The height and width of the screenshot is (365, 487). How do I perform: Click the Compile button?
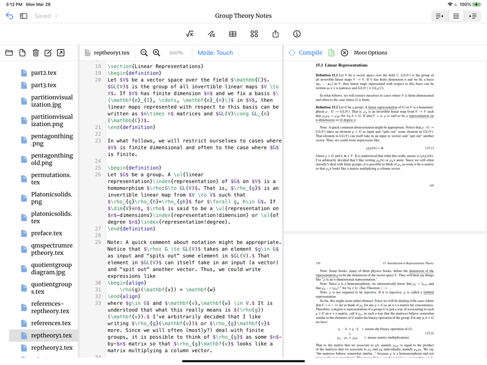pyautogui.click(x=306, y=53)
